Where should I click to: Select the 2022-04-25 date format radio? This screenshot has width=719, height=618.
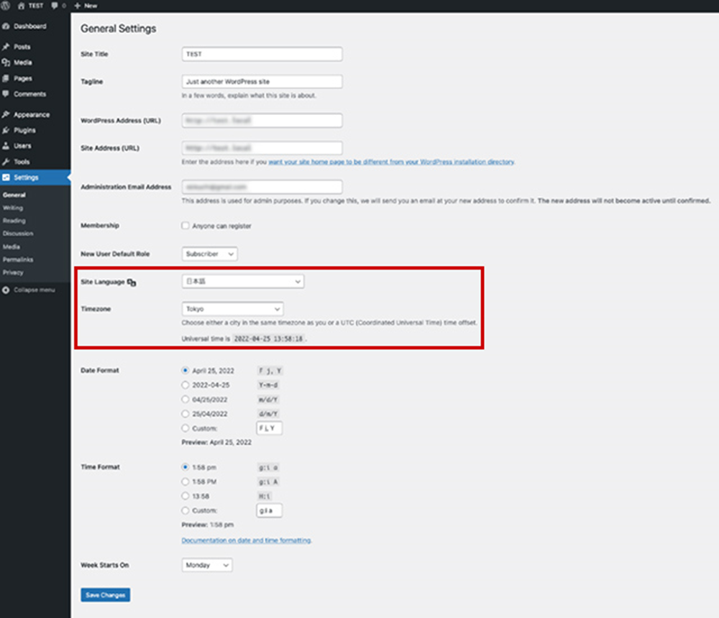click(186, 385)
